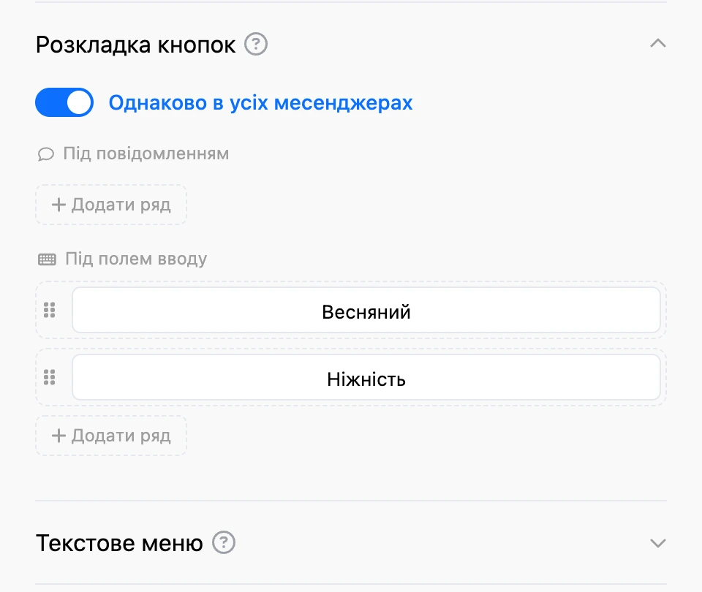
Task: Collapse the Розкладка кнопок section
Action: tap(657, 43)
